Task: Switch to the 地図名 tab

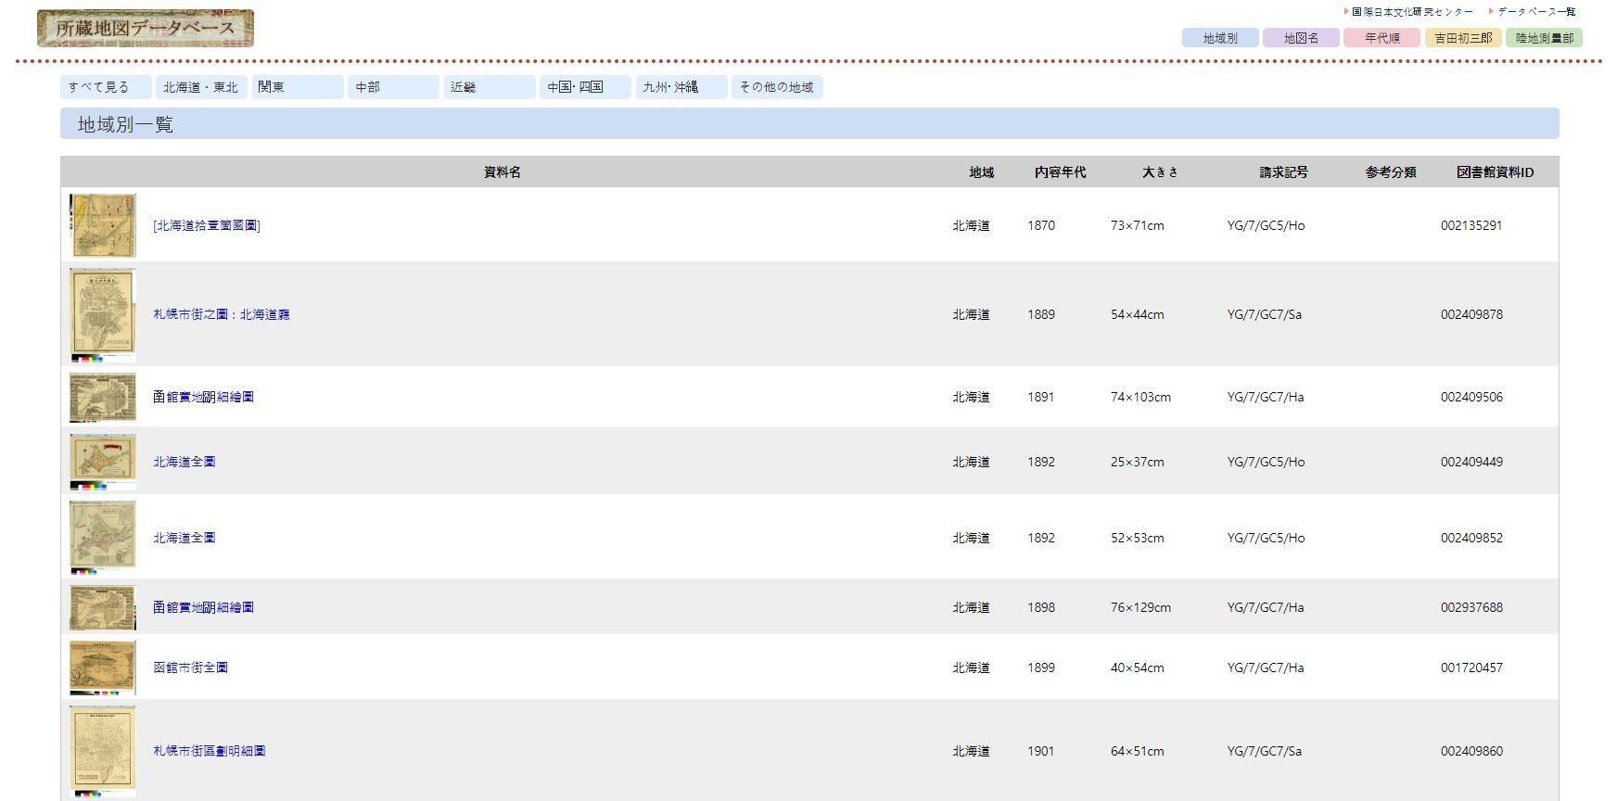Action: point(1300,38)
